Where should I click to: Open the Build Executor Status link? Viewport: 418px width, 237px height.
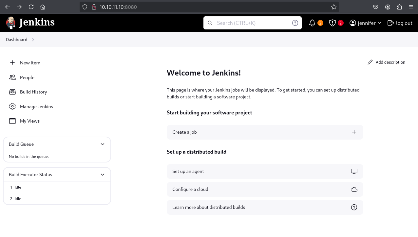point(30,175)
